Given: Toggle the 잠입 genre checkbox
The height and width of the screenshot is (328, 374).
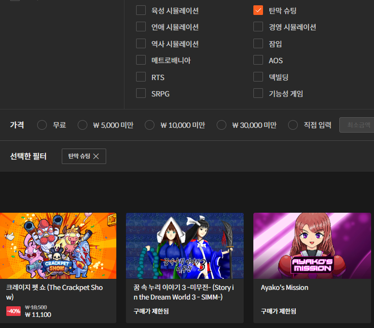Looking at the screenshot, I should click(258, 44).
